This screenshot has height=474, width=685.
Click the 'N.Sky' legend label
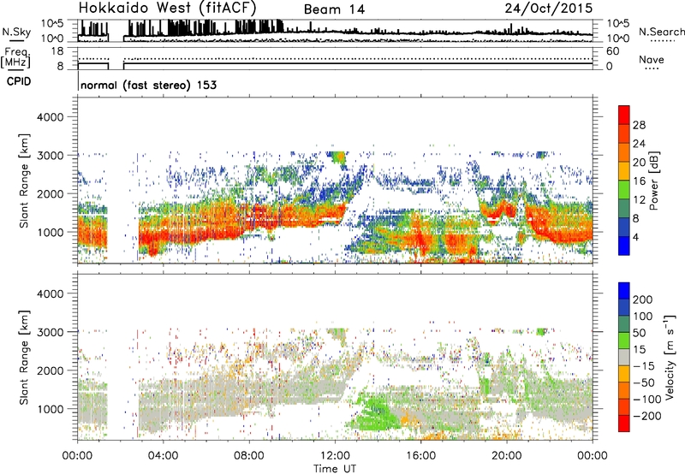[x=16, y=32]
